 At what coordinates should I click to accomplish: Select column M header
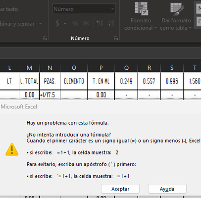pyautogui.click(x=29, y=68)
